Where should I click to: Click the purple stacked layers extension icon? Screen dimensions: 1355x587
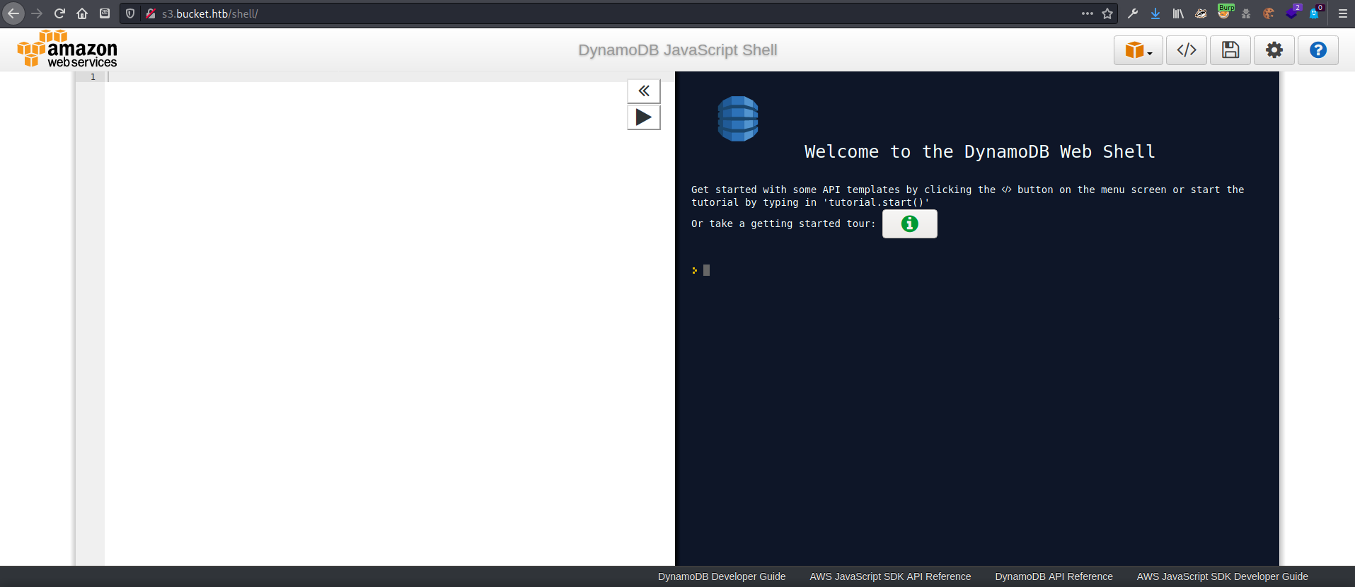1293,12
